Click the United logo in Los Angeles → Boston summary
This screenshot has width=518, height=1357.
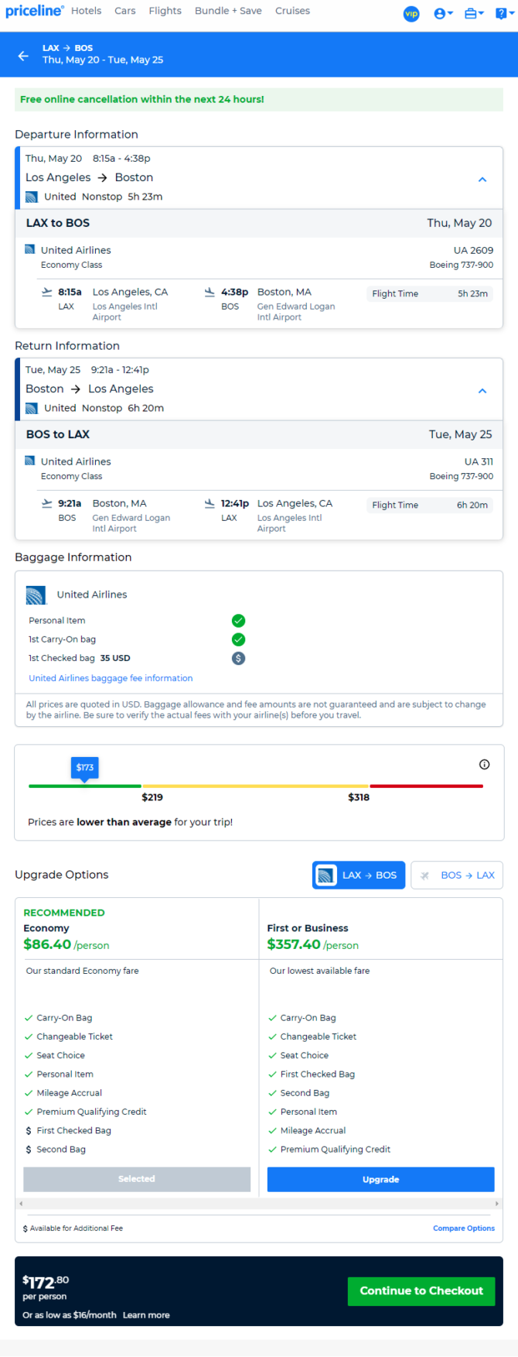pyautogui.click(x=32, y=197)
